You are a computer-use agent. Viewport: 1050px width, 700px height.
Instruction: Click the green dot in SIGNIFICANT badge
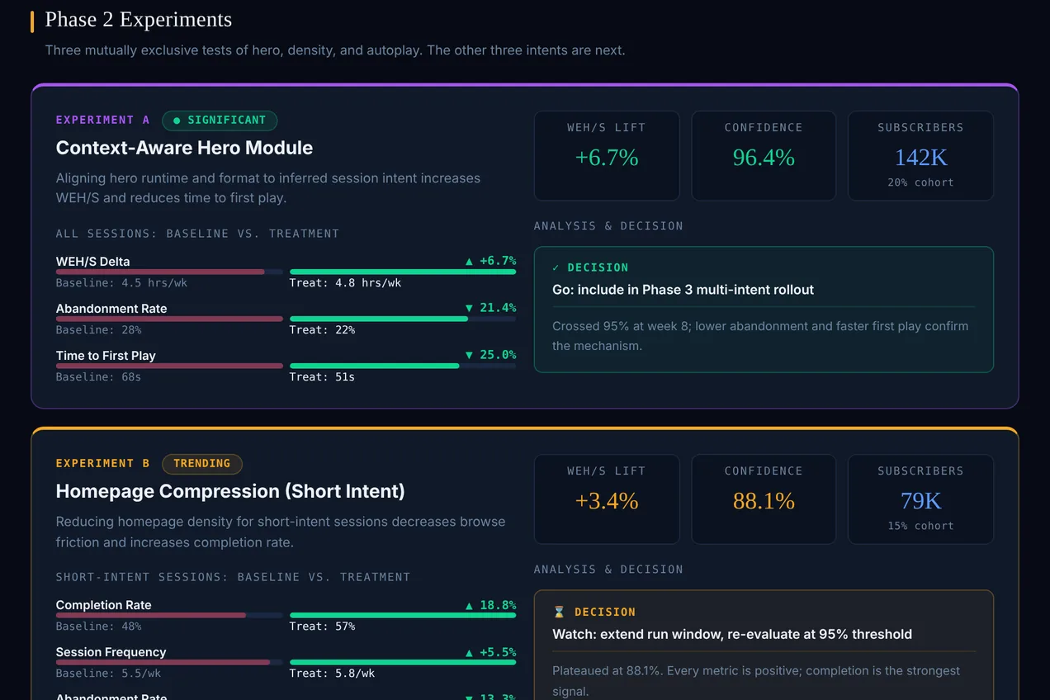[177, 121]
